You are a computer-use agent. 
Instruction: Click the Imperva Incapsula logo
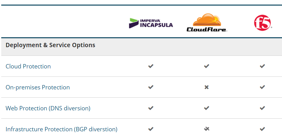click(151, 23)
